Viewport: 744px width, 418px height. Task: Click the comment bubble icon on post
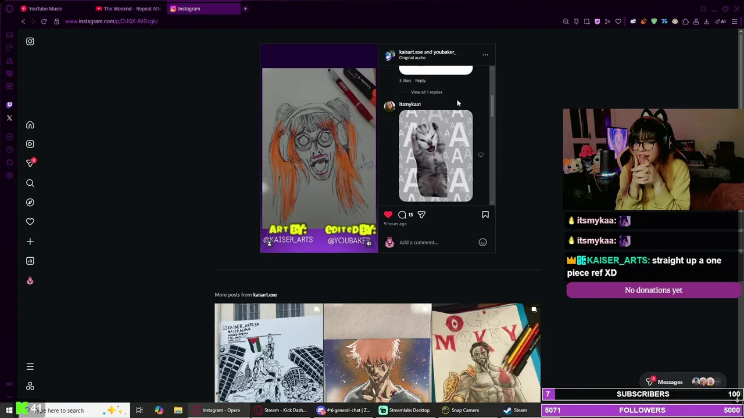(x=402, y=215)
